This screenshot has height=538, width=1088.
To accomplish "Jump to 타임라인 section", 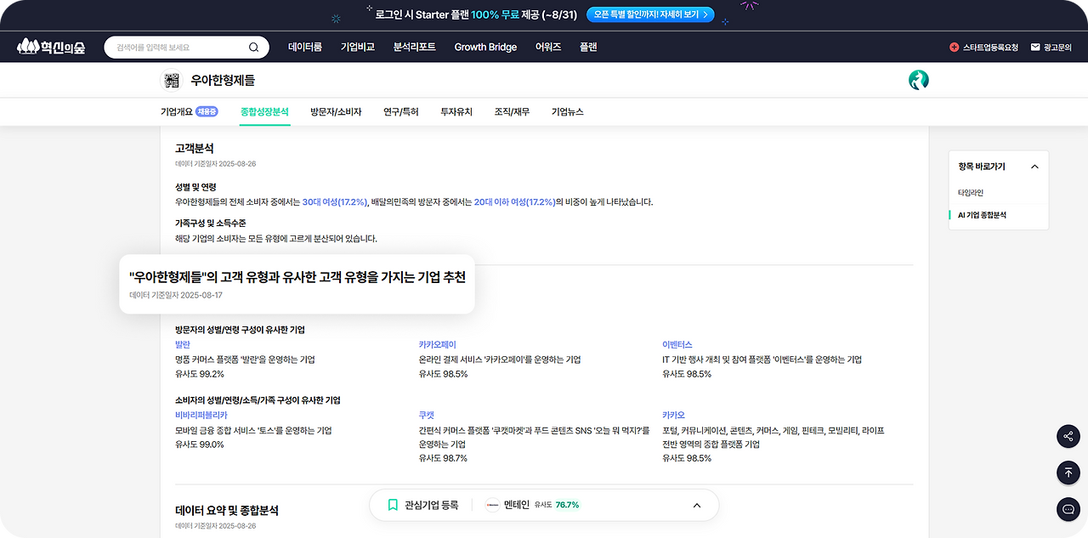I will coord(970,193).
